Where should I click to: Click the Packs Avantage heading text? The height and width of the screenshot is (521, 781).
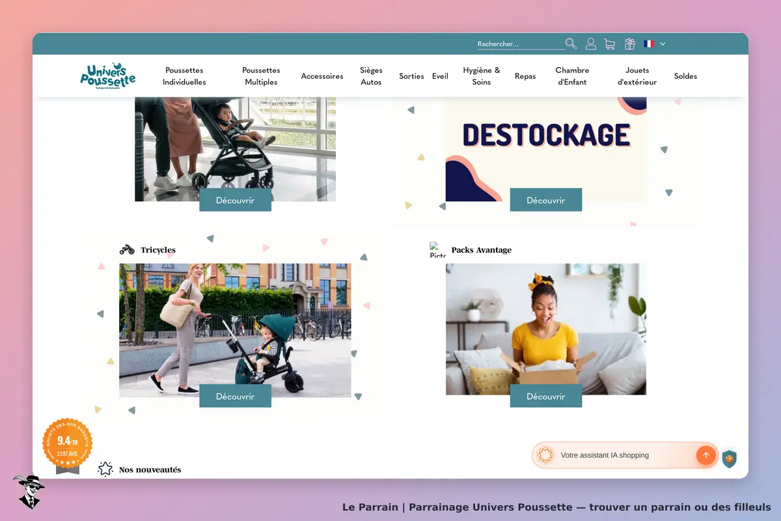click(x=482, y=249)
